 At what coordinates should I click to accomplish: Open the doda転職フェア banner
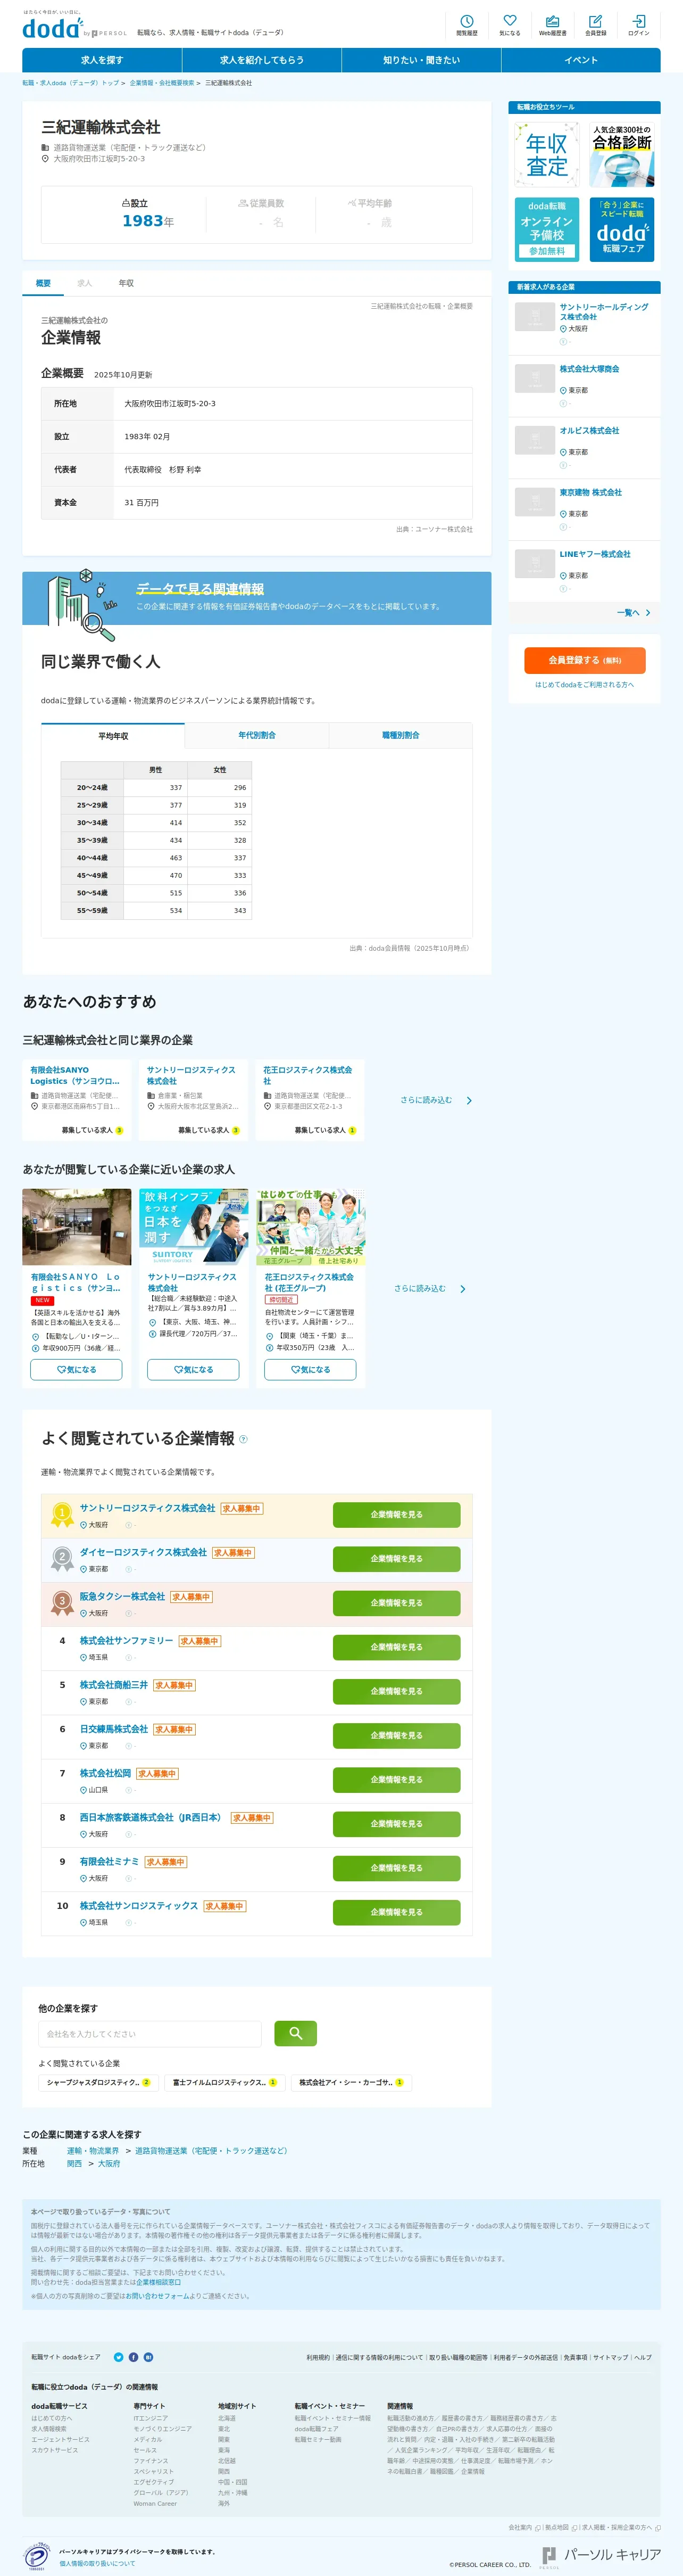pyautogui.click(x=621, y=229)
